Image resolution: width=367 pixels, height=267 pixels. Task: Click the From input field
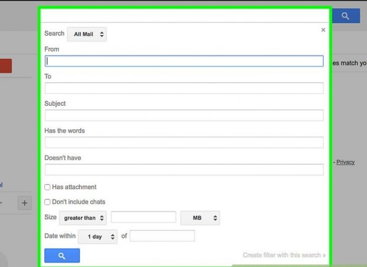pos(184,61)
